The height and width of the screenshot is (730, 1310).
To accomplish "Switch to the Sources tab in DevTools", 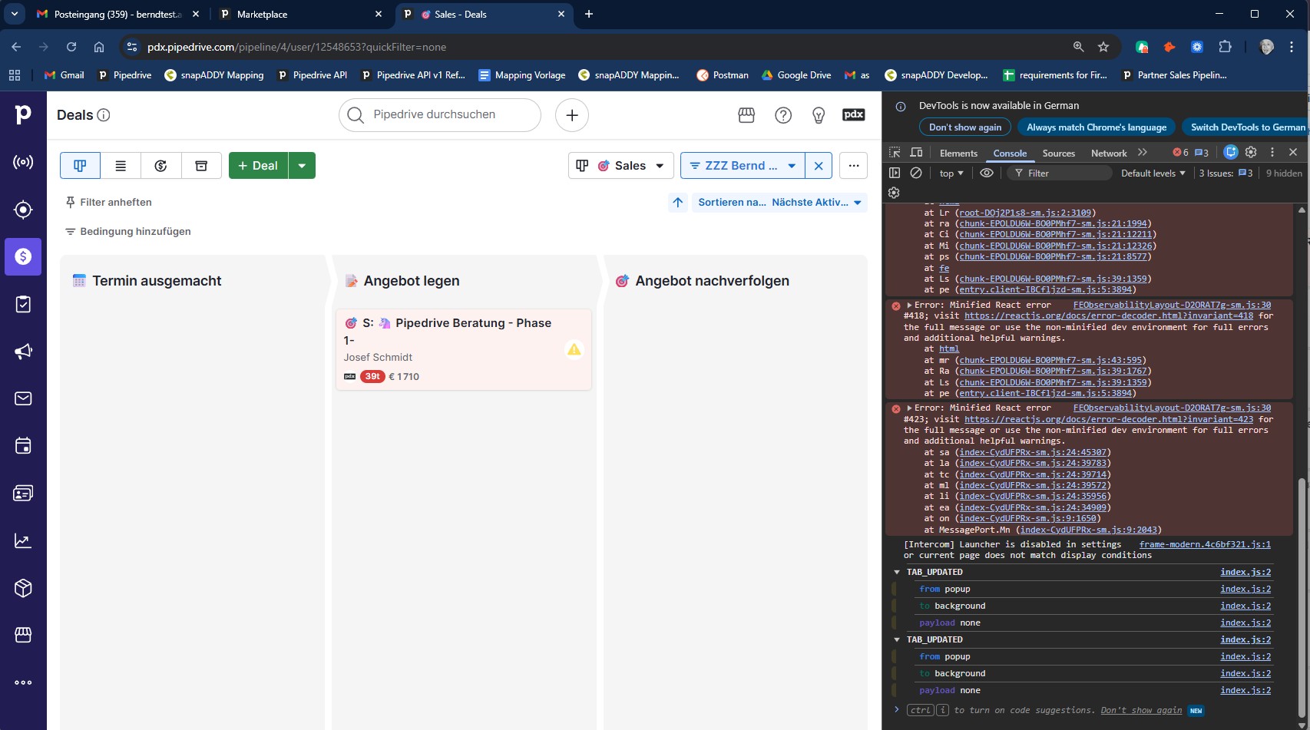I will tap(1058, 153).
